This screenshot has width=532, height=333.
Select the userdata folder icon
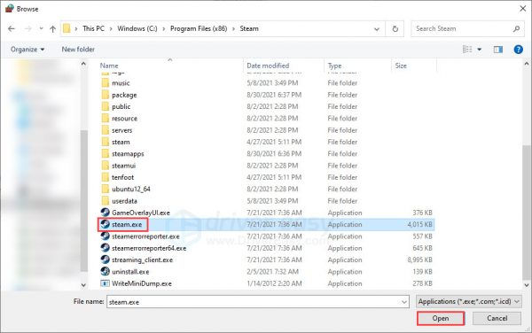tap(106, 201)
